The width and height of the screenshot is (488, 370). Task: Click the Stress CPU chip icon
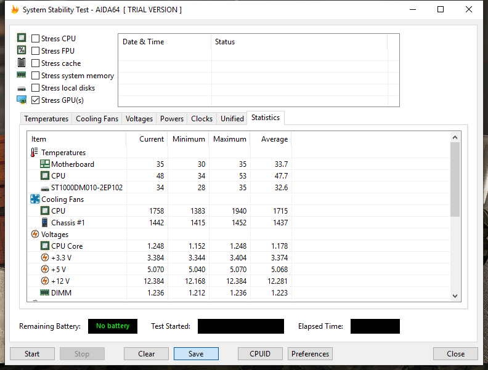[x=22, y=38]
